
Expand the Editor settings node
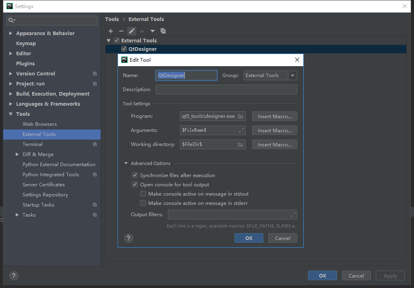pos(10,53)
